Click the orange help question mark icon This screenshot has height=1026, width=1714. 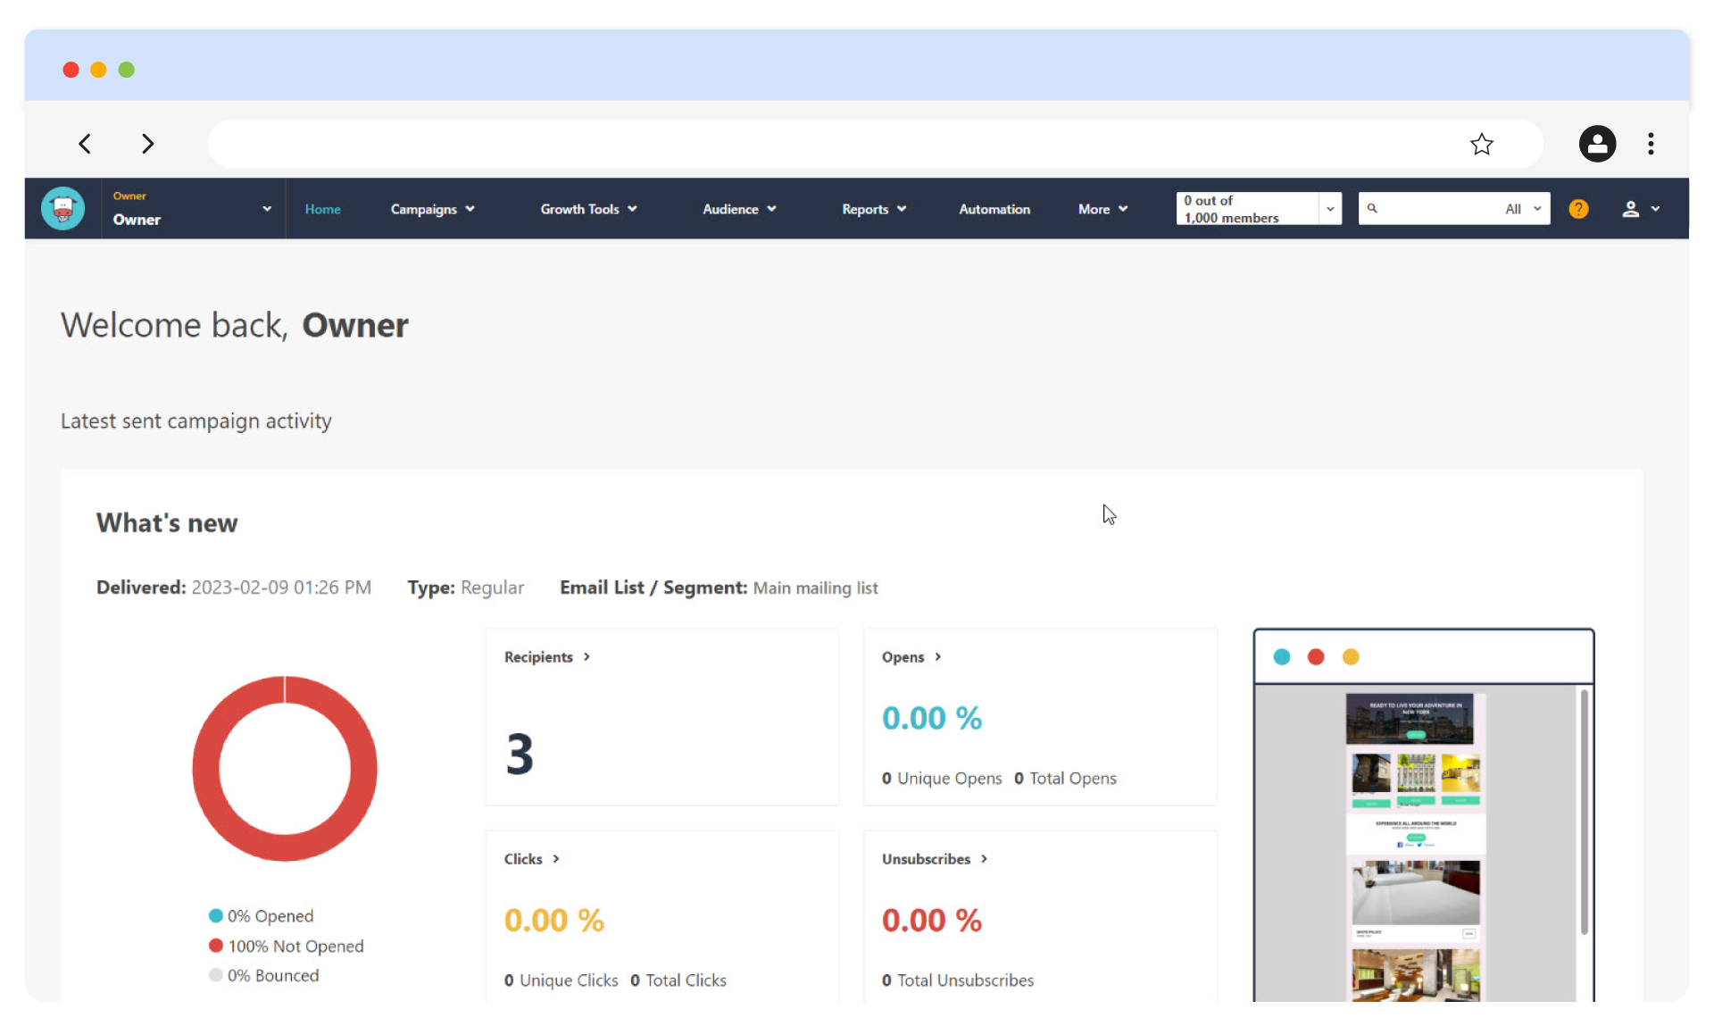point(1578,209)
